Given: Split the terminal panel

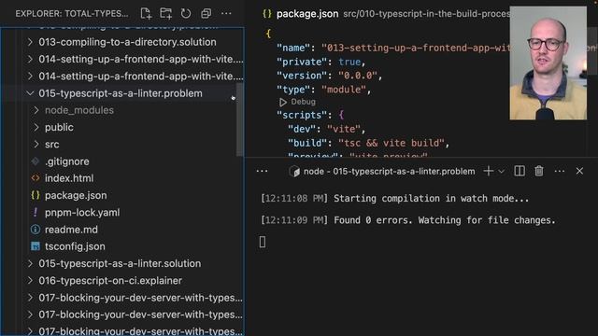Looking at the screenshot, I should (x=520, y=172).
